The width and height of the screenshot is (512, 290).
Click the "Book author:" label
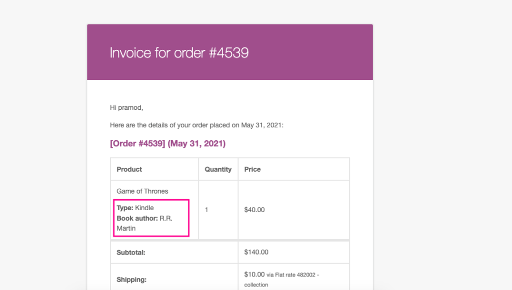click(137, 218)
